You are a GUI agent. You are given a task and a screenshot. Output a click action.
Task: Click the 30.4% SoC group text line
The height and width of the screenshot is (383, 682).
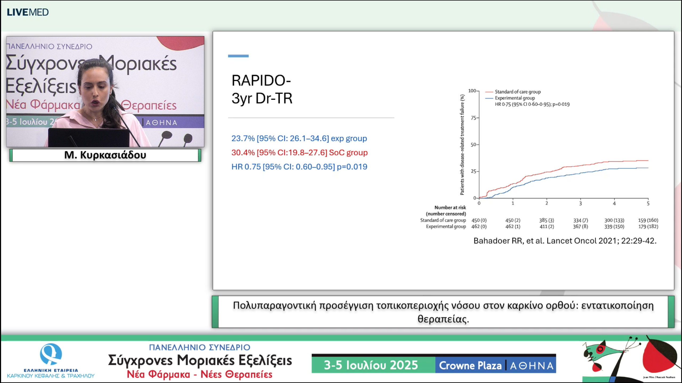299,153
